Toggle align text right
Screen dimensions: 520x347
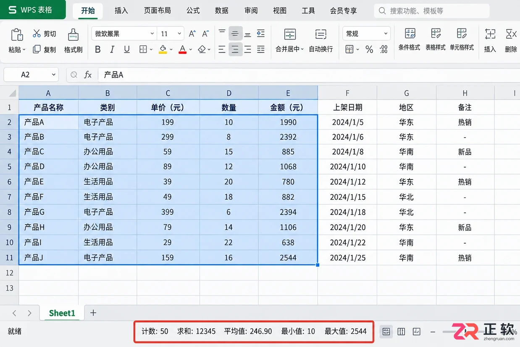coord(248,50)
